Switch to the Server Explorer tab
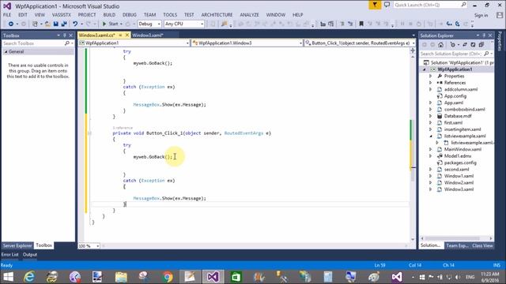506x284 pixels. 17,245
